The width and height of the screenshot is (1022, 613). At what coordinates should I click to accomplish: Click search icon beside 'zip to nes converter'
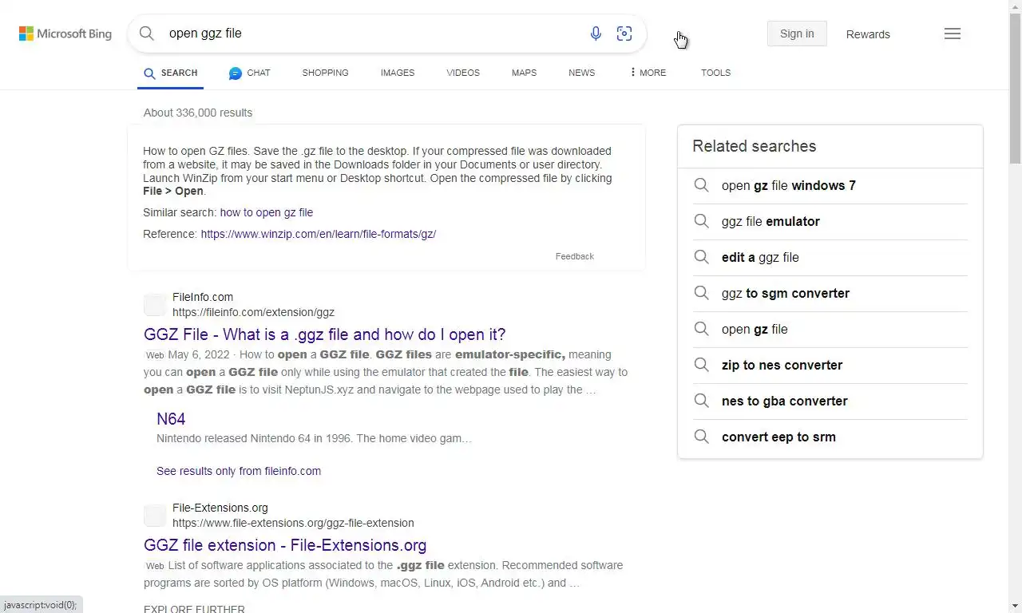tap(701, 365)
